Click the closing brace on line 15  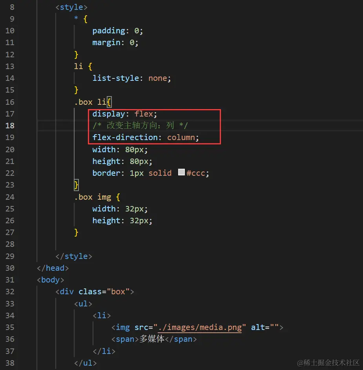click(76, 90)
